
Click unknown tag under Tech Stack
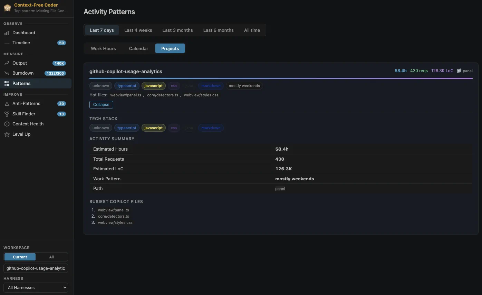click(101, 128)
